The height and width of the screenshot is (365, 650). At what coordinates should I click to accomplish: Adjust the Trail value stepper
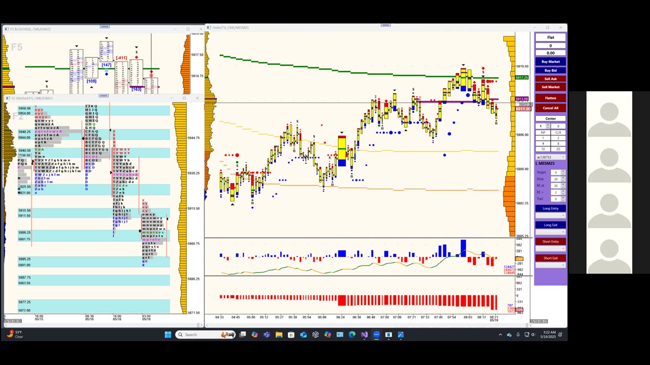tap(563, 199)
